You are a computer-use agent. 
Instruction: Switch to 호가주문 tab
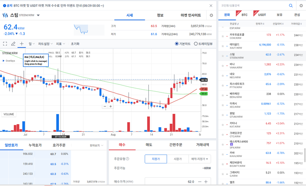click(59, 145)
